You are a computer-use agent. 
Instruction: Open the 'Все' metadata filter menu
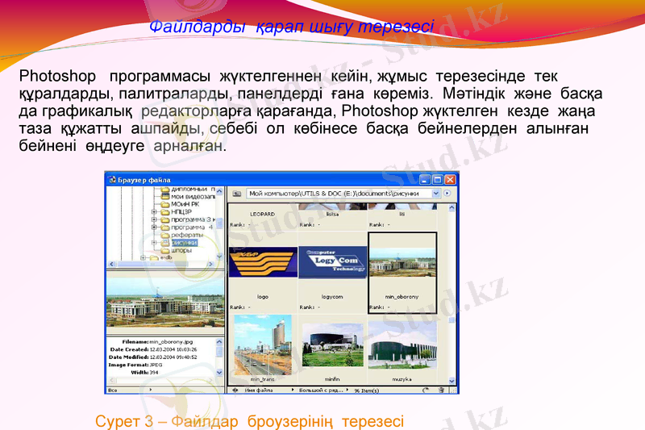click(x=130, y=390)
